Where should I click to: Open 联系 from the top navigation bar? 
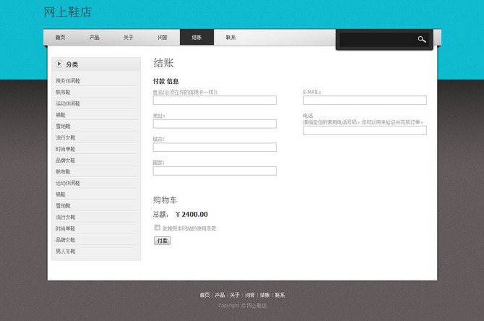point(230,38)
